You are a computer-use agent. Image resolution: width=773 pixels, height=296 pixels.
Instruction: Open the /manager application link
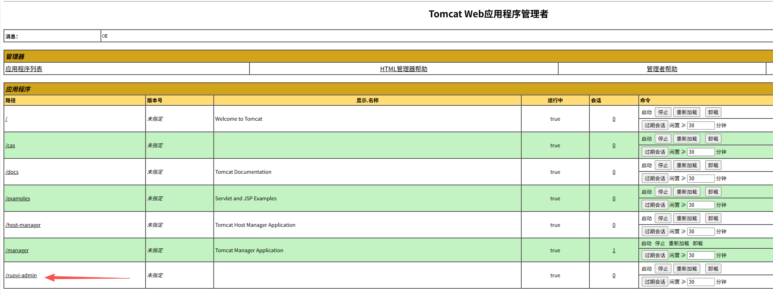tap(17, 250)
